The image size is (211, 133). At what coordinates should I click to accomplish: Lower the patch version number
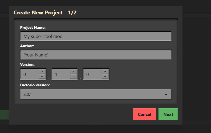(x=105, y=77)
